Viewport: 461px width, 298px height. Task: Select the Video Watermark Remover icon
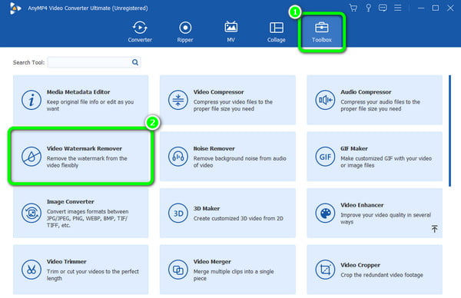(32, 157)
